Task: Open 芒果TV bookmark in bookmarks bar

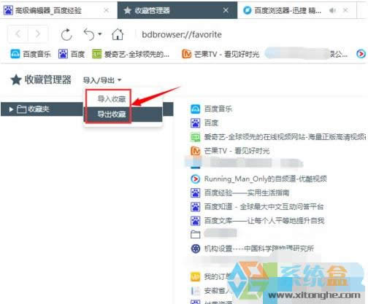Action: click(221, 54)
